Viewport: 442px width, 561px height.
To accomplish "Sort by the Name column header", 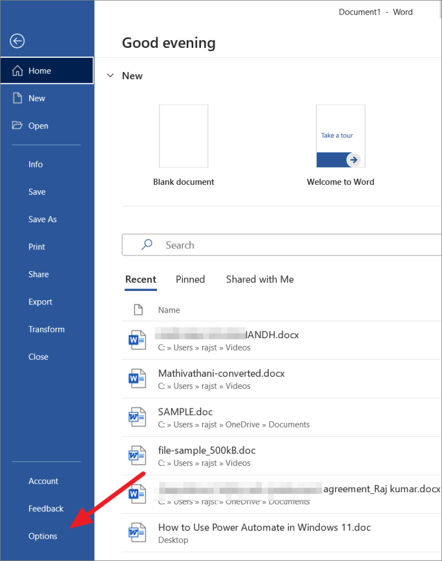I will tap(169, 310).
